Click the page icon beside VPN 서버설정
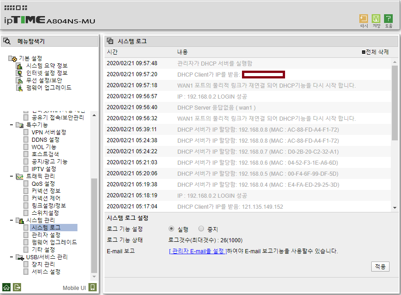The width and height of the screenshot is (401, 295). (26, 133)
